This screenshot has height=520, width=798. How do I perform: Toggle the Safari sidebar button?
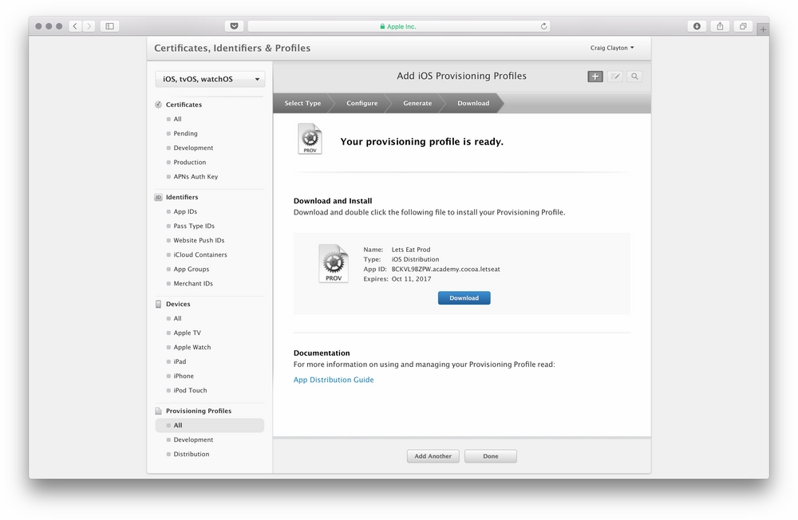coord(109,26)
